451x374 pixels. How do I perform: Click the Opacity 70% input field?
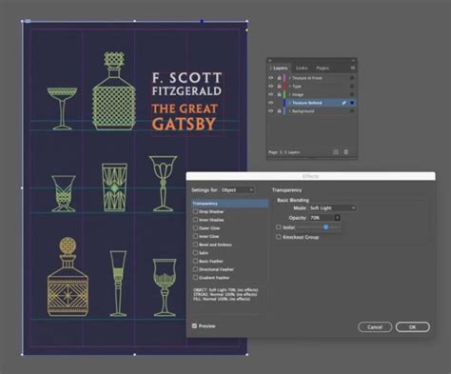pos(322,218)
